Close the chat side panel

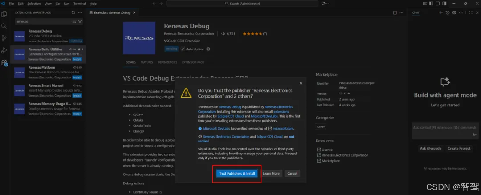click(x=477, y=12)
